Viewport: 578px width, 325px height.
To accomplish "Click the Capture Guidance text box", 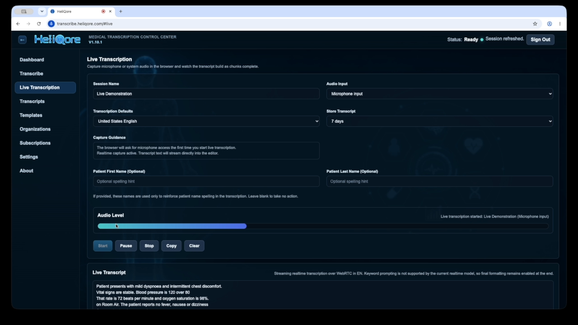I will coord(206,151).
